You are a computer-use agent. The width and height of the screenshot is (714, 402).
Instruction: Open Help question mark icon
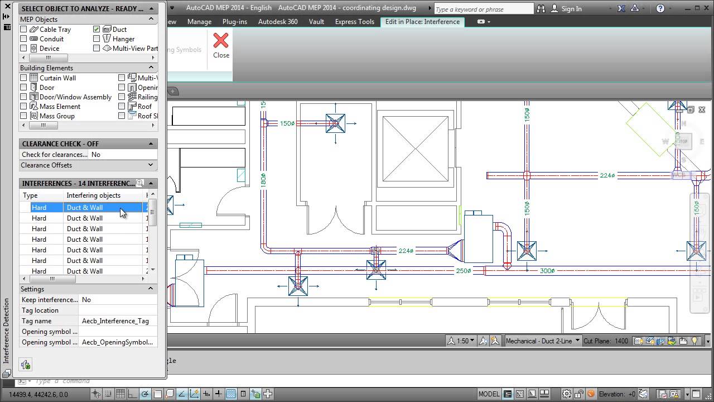tap(660, 8)
